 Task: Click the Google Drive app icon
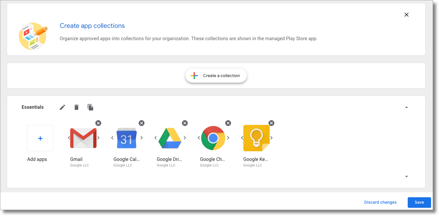coord(170,138)
